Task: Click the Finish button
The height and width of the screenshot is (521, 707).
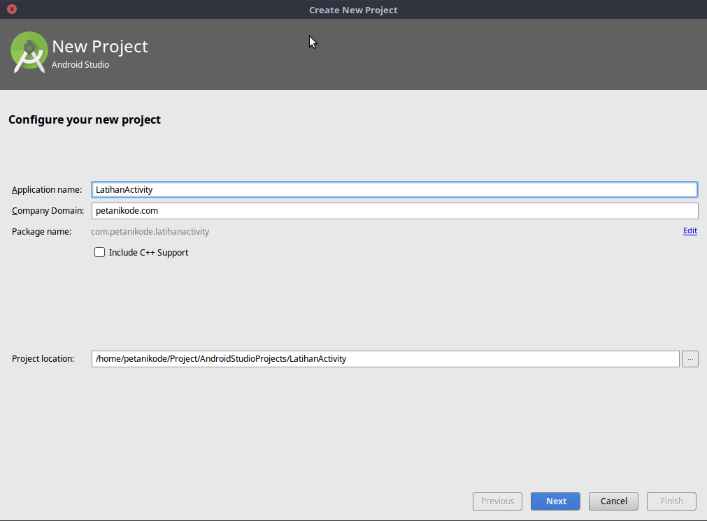Action: click(671, 501)
